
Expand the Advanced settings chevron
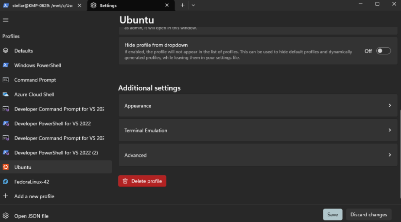pyautogui.click(x=390, y=155)
